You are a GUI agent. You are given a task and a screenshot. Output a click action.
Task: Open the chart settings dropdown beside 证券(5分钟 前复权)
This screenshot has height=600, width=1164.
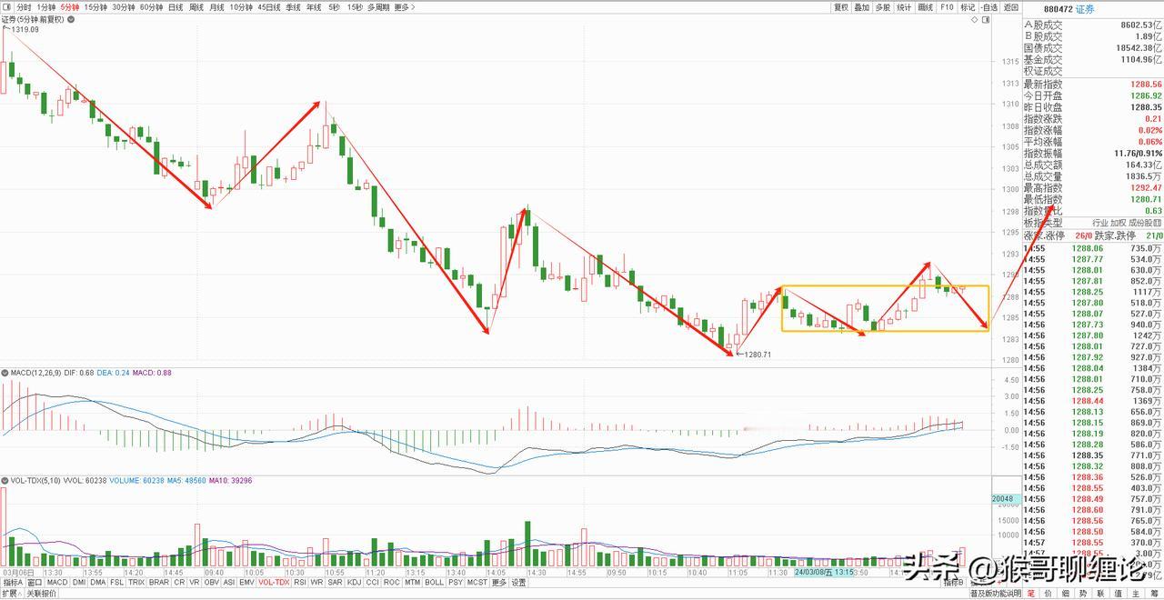point(70,20)
